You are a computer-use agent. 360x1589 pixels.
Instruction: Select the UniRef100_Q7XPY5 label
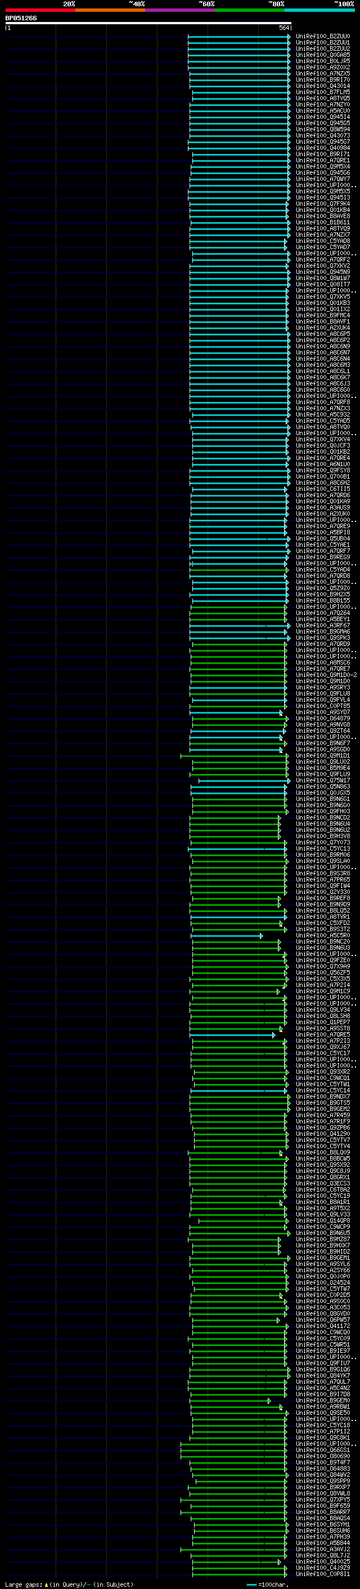(322, 1500)
